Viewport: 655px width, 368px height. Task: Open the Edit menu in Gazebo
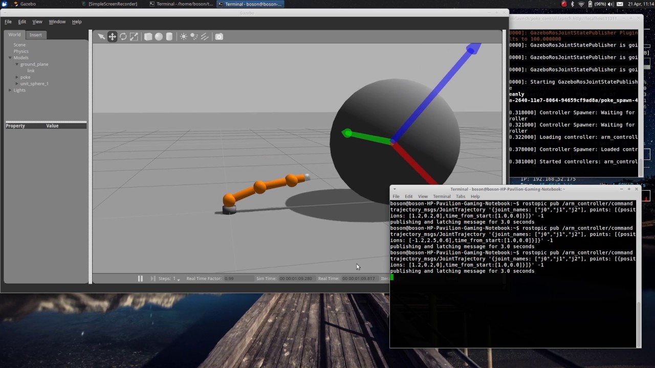[22, 22]
